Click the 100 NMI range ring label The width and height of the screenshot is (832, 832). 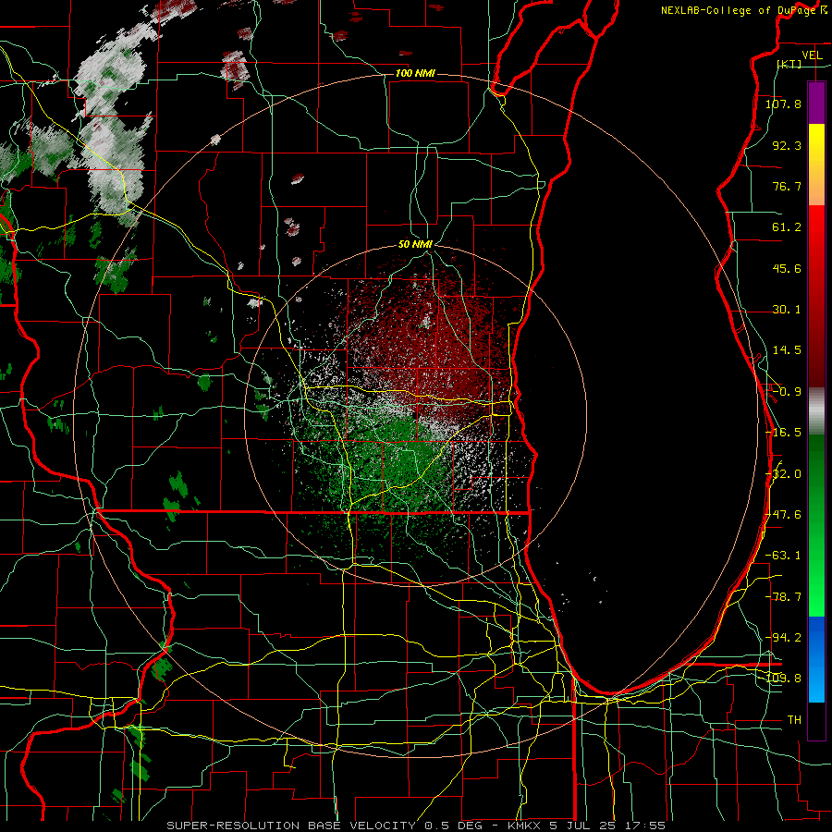click(x=415, y=73)
